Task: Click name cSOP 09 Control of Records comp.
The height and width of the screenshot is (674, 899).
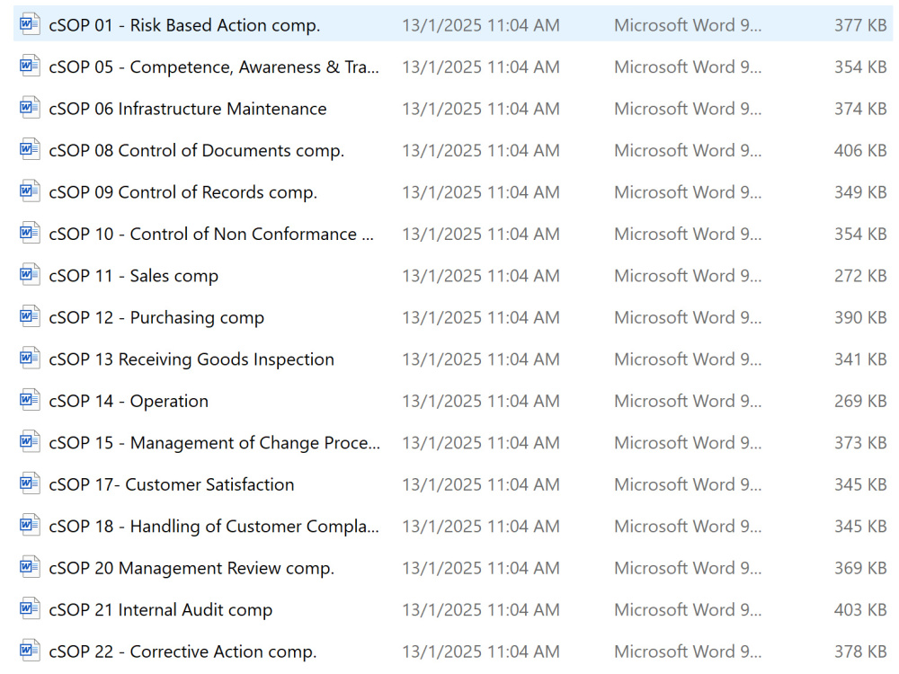Action: 182,193
